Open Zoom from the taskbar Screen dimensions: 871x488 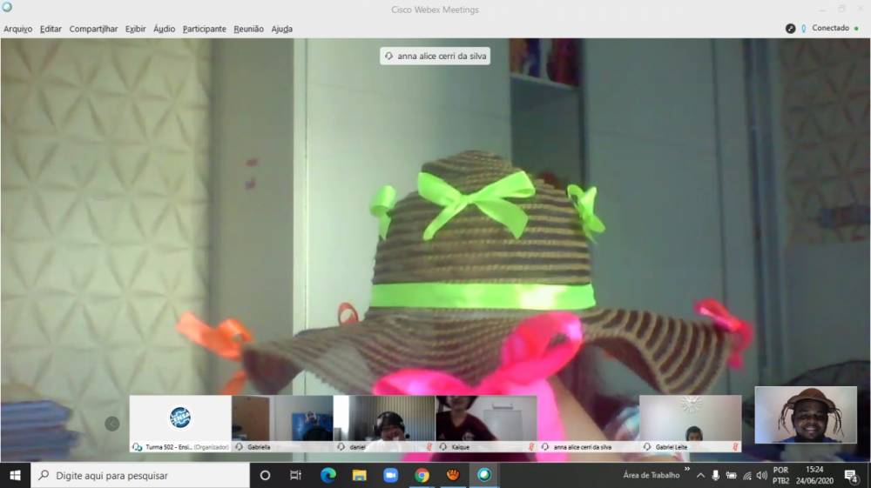390,475
